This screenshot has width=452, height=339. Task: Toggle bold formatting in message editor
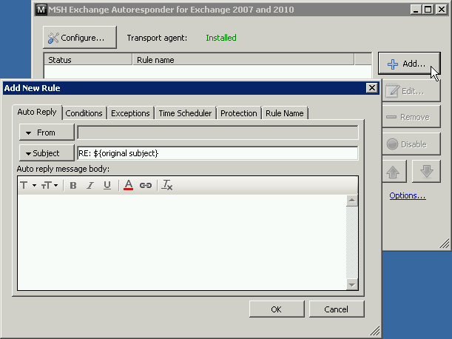click(73, 185)
